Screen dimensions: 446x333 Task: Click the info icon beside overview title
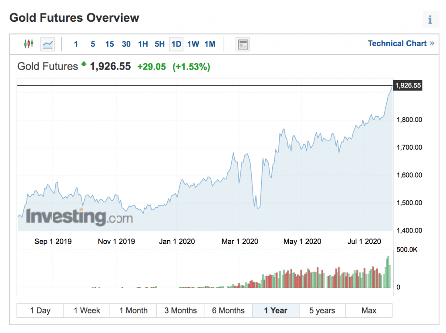point(430,20)
